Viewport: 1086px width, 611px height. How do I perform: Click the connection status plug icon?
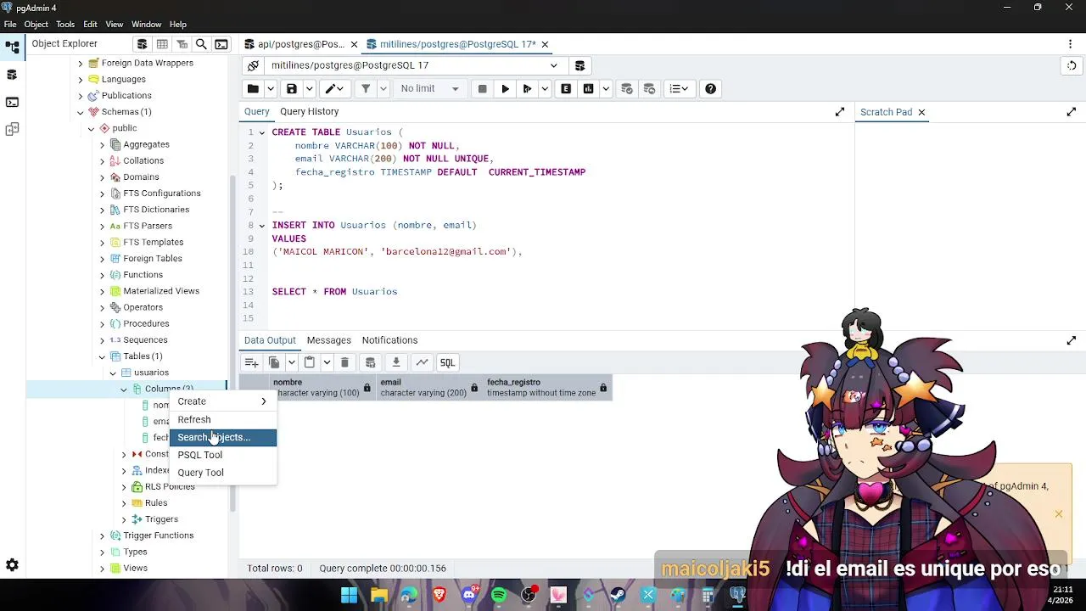coord(253,65)
